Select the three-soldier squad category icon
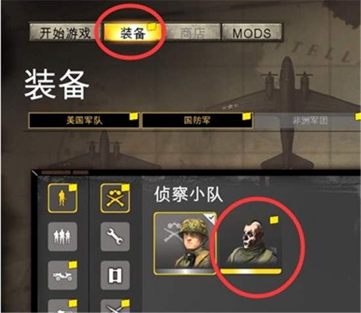This screenshot has width=361, height=313. point(62,237)
